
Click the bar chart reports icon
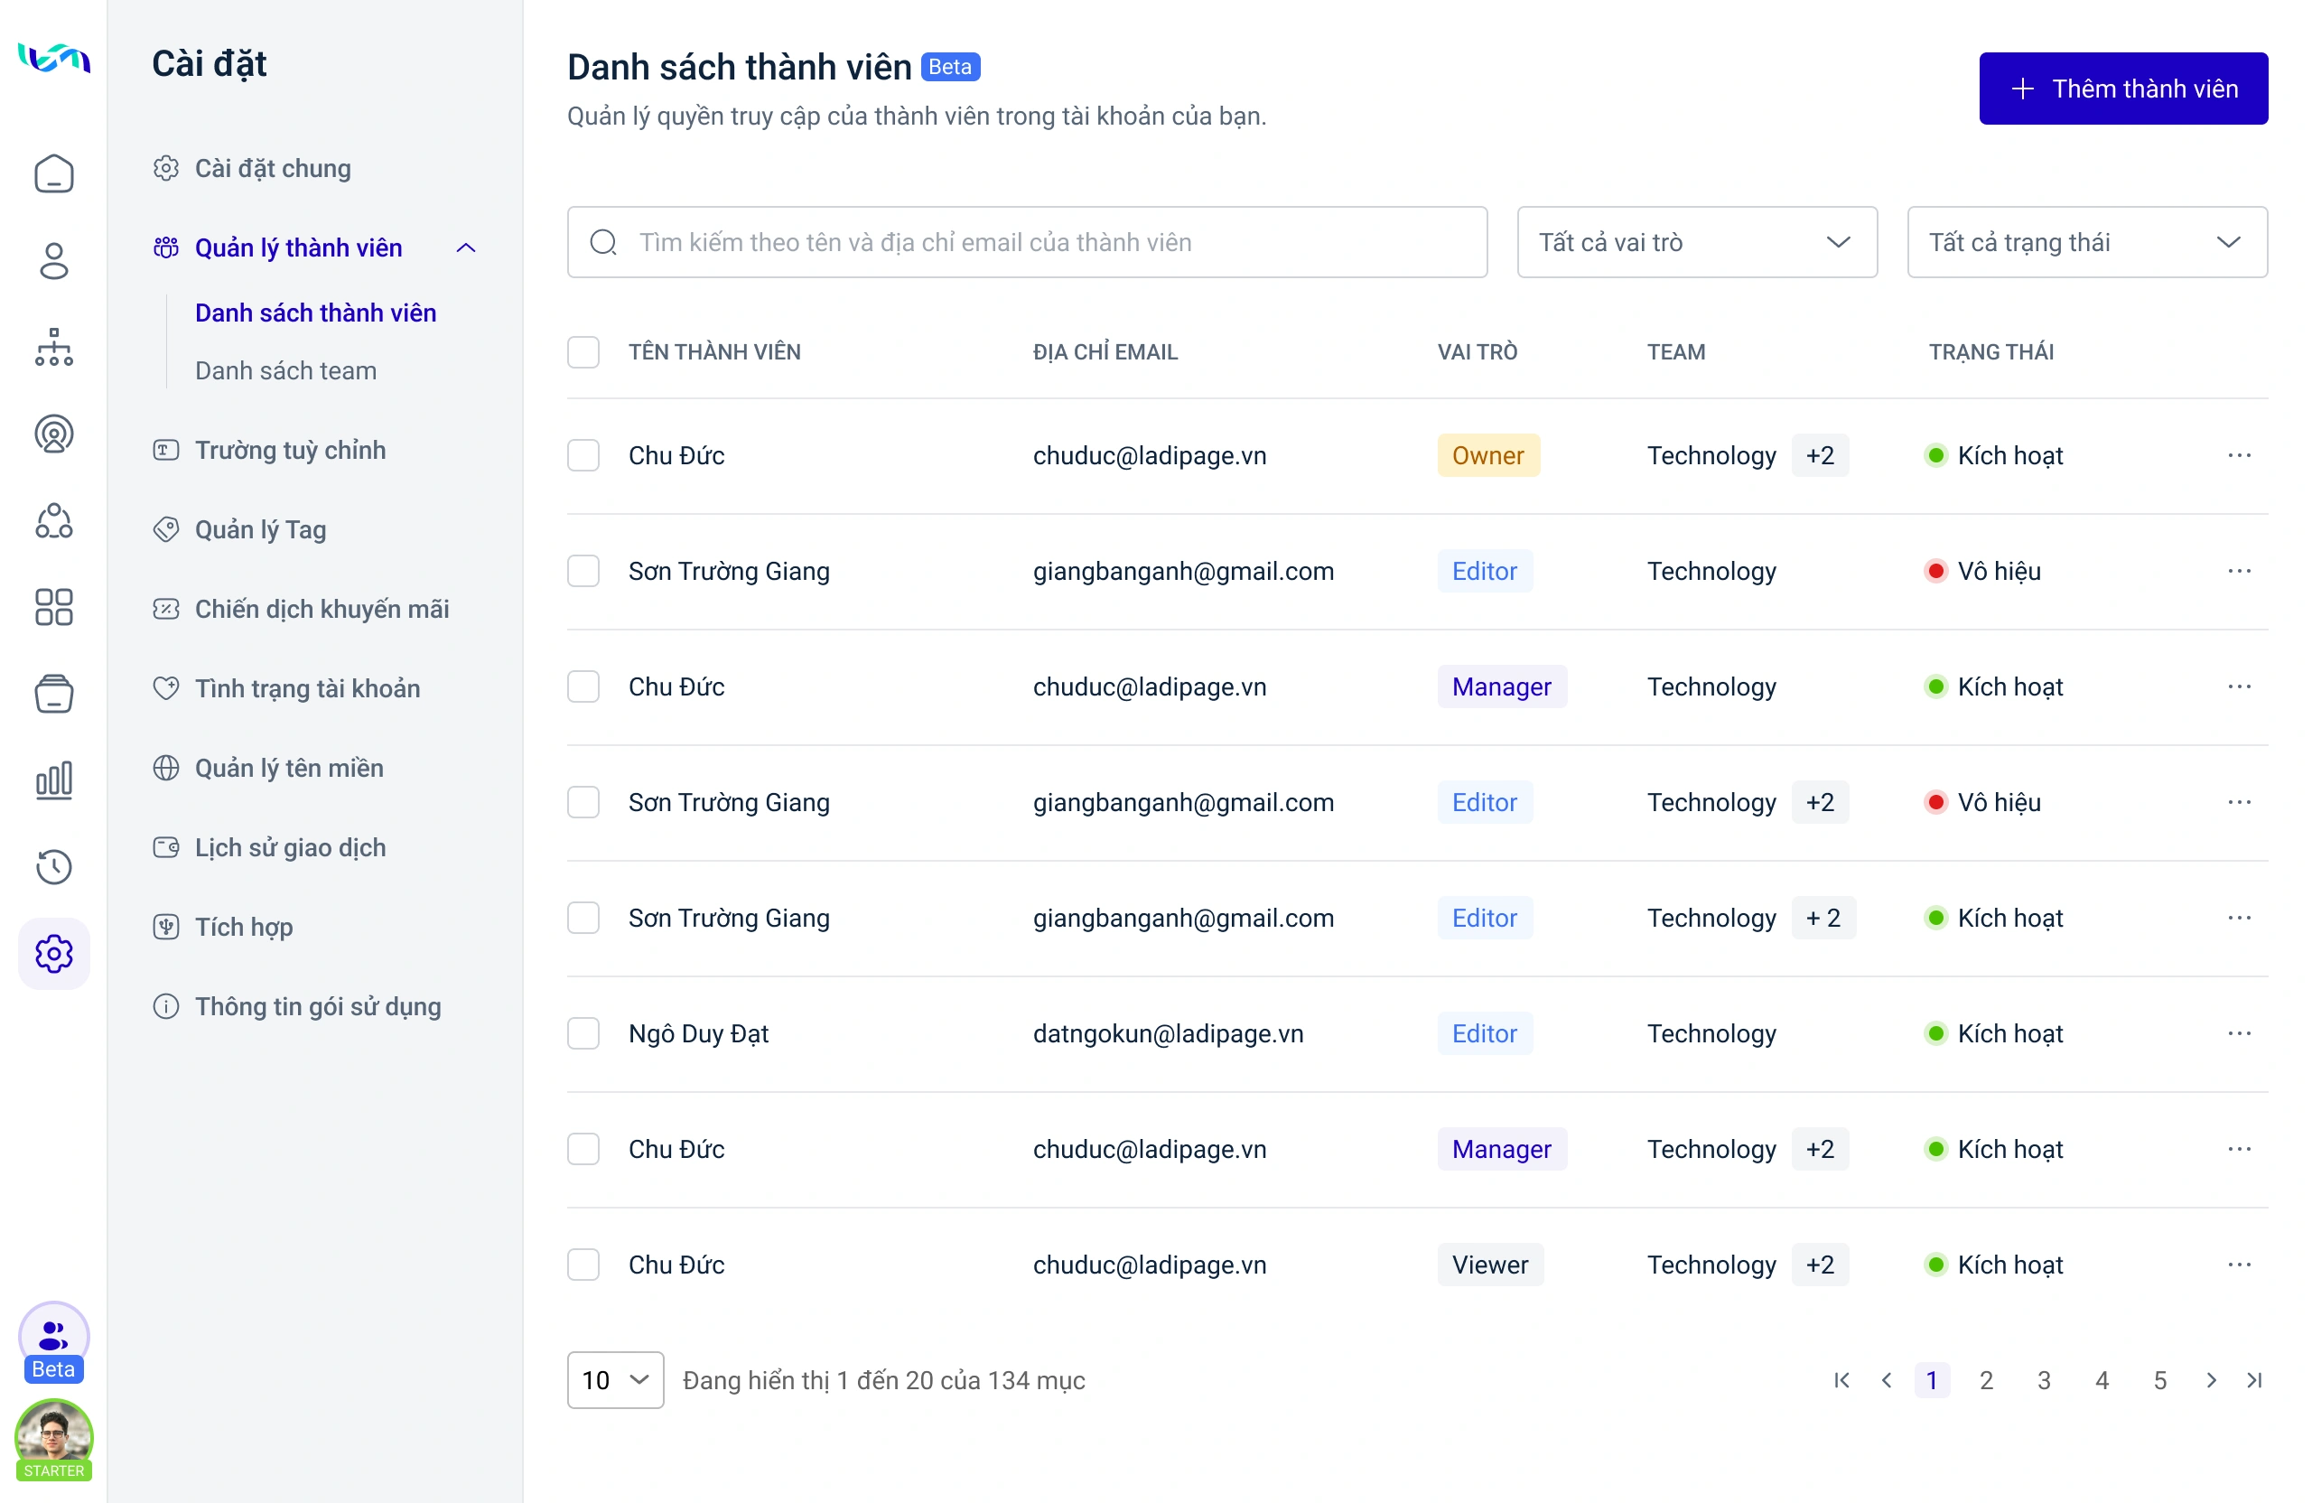pos(53,780)
